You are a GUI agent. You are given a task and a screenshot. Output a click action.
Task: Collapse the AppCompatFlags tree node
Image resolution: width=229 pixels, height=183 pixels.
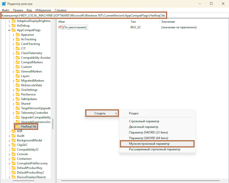point(9,30)
